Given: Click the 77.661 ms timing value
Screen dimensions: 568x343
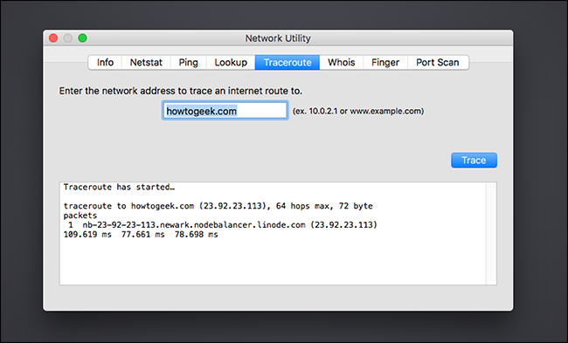Looking at the screenshot, I should (142, 235).
